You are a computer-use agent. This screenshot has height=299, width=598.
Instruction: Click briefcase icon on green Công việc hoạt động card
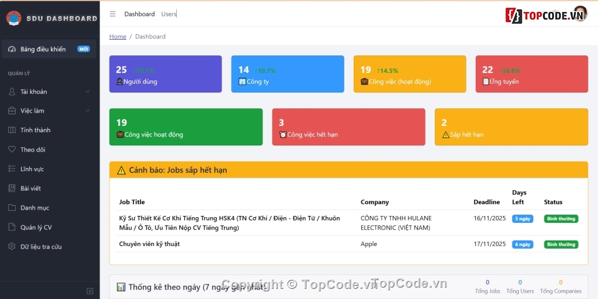[120, 135]
